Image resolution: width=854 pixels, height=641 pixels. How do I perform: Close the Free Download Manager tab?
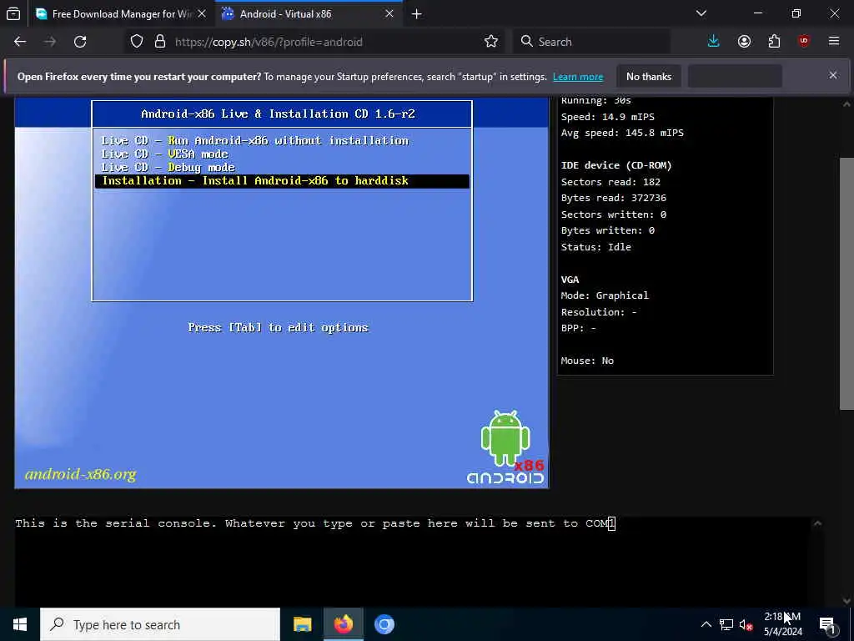(x=202, y=13)
